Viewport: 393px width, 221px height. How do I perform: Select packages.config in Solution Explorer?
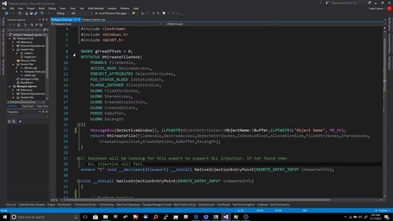(x=29, y=79)
